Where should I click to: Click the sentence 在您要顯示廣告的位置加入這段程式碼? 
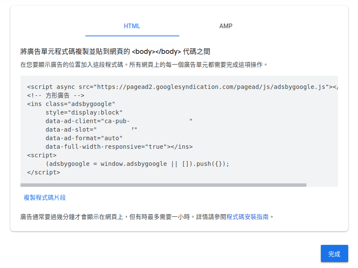72,65
